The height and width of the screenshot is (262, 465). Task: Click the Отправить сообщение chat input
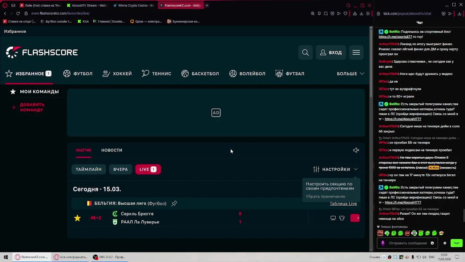point(408,243)
